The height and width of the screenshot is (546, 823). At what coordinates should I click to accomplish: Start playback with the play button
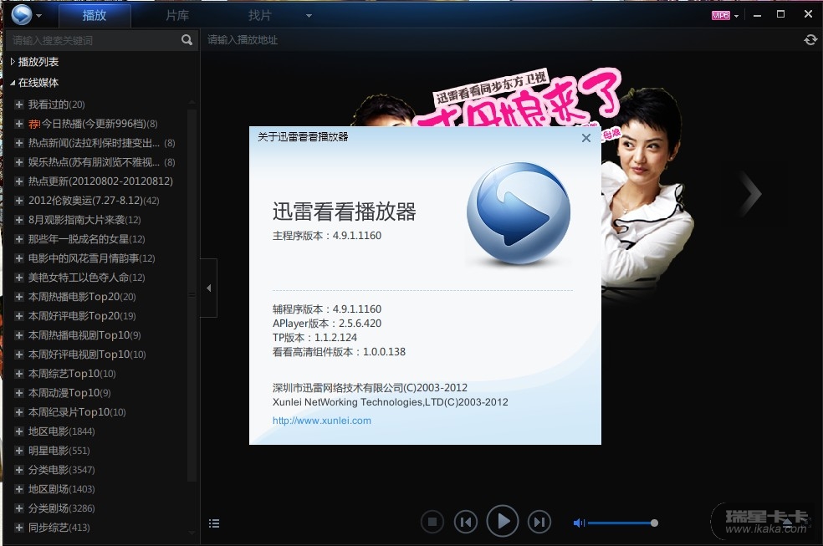(x=503, y=521)
